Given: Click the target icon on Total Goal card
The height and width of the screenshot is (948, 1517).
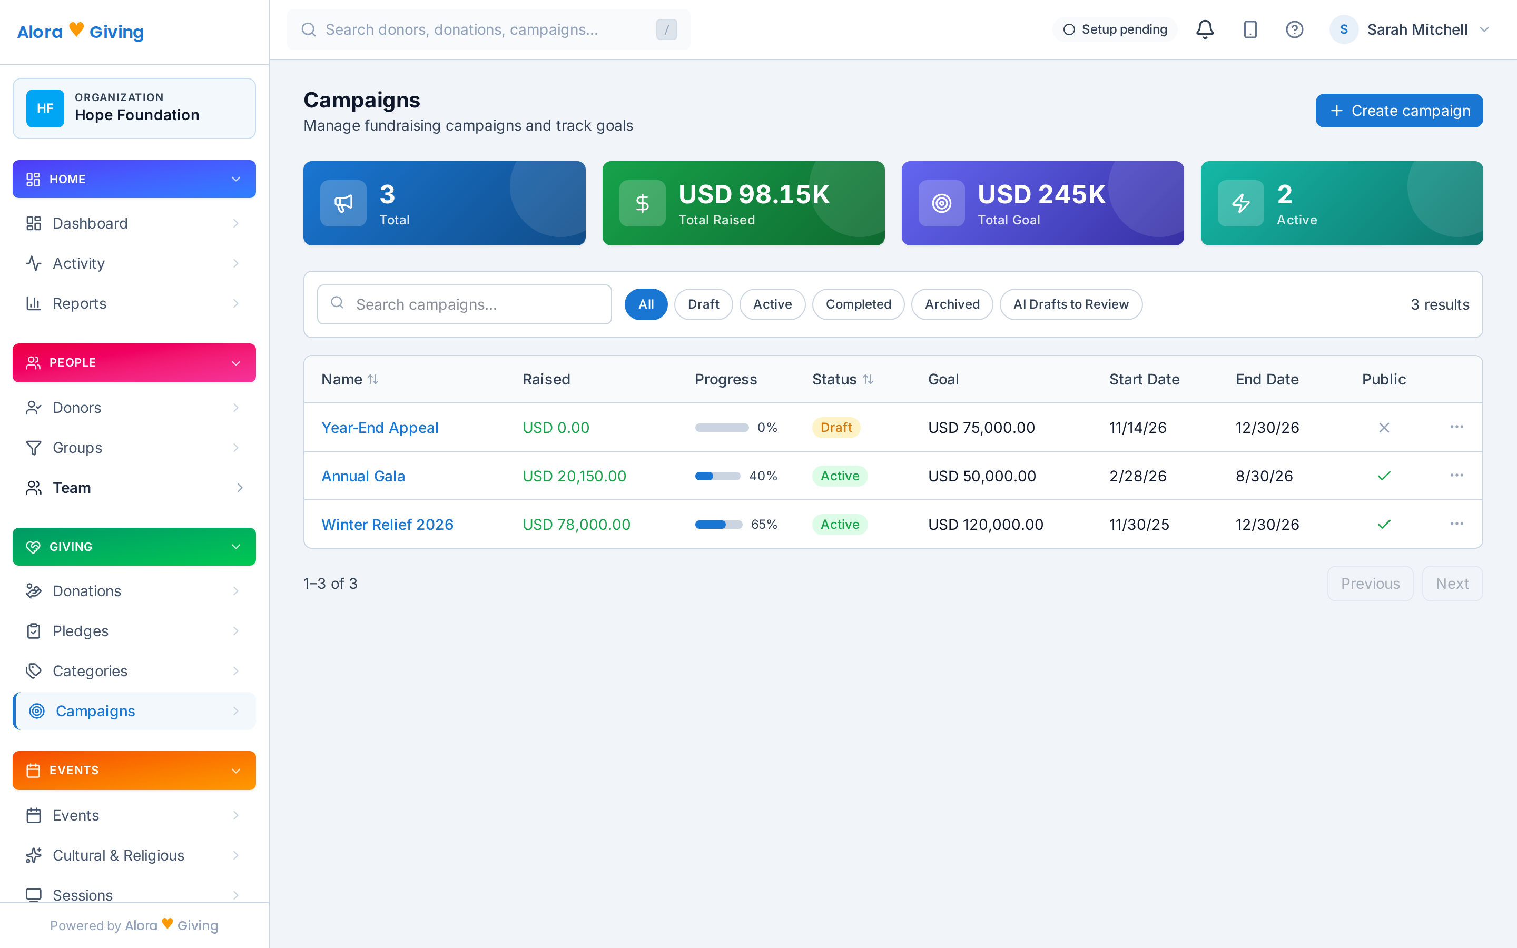Looking at the screenshot, I should 942,203.
